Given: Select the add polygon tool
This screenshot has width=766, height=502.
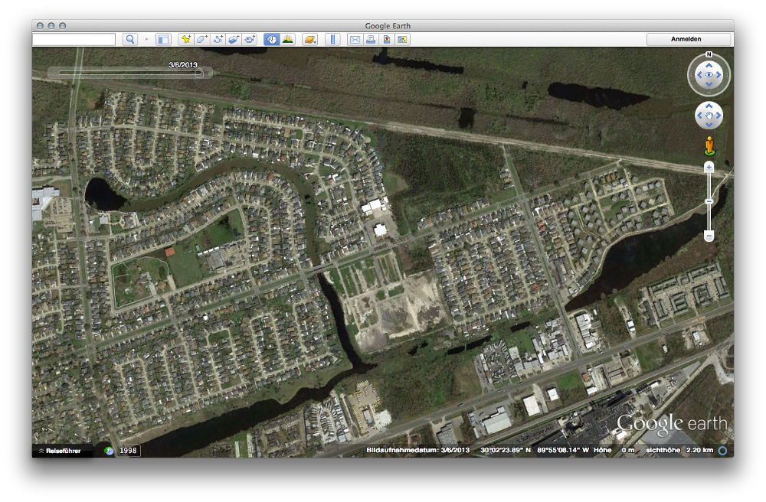Looking at the screenshot, I should (201, 39).
